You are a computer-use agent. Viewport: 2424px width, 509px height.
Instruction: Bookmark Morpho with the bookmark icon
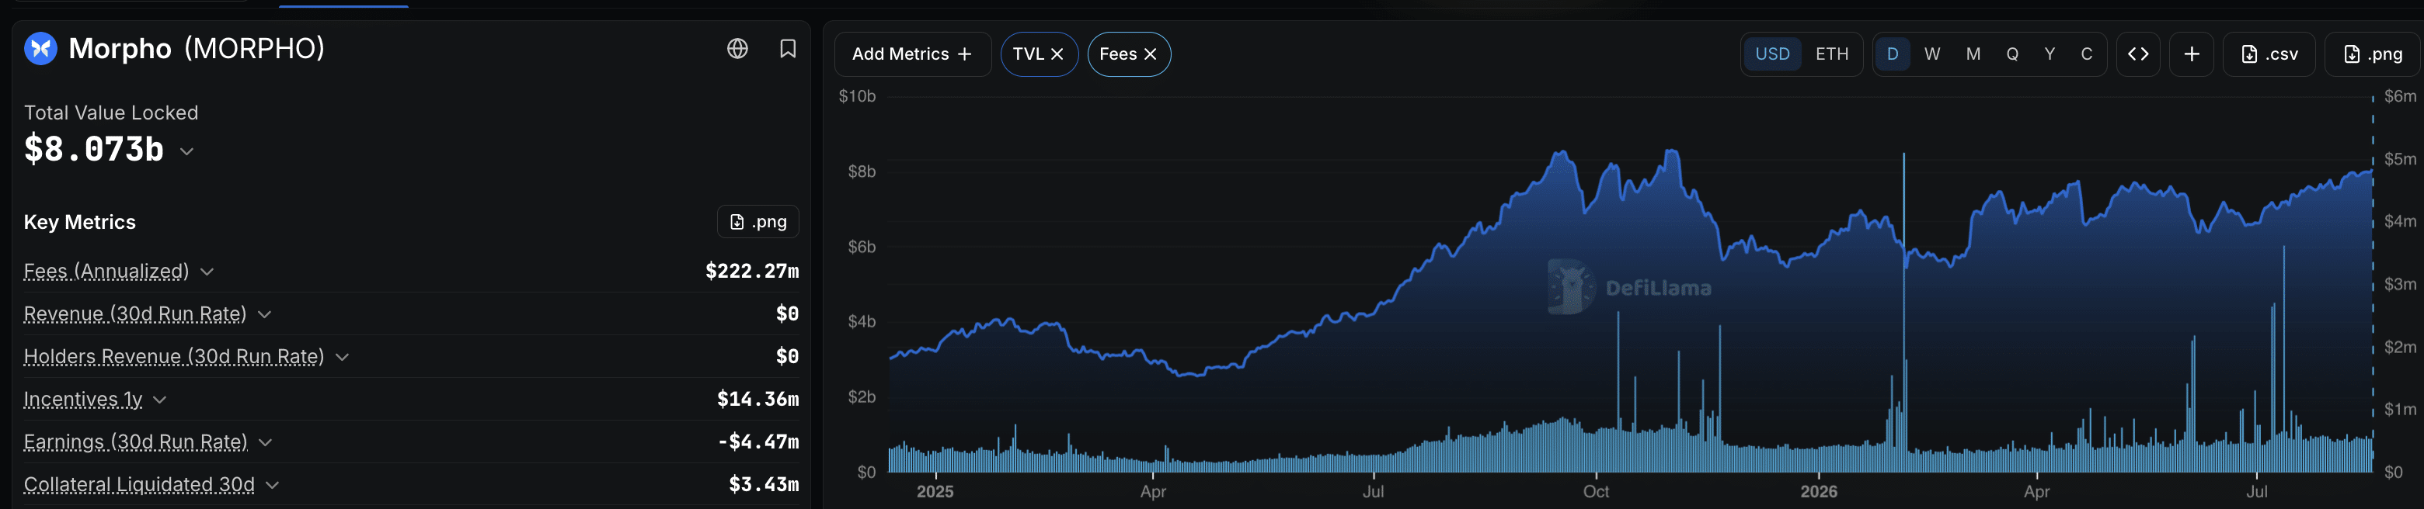pyautogui.click(x=788, y=49)
